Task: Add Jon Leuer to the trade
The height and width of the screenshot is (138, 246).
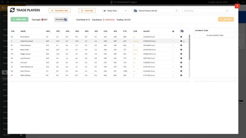Action: 181,62
